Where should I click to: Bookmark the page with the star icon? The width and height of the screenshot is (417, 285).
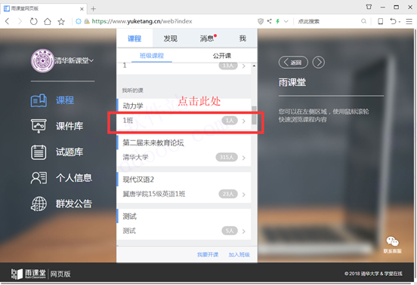(x=61, y=21)
